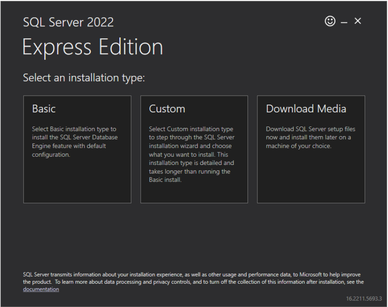Click the "Custom" tile heading
388x307 pixels.
pyautogui.click(x=167, y=109)
